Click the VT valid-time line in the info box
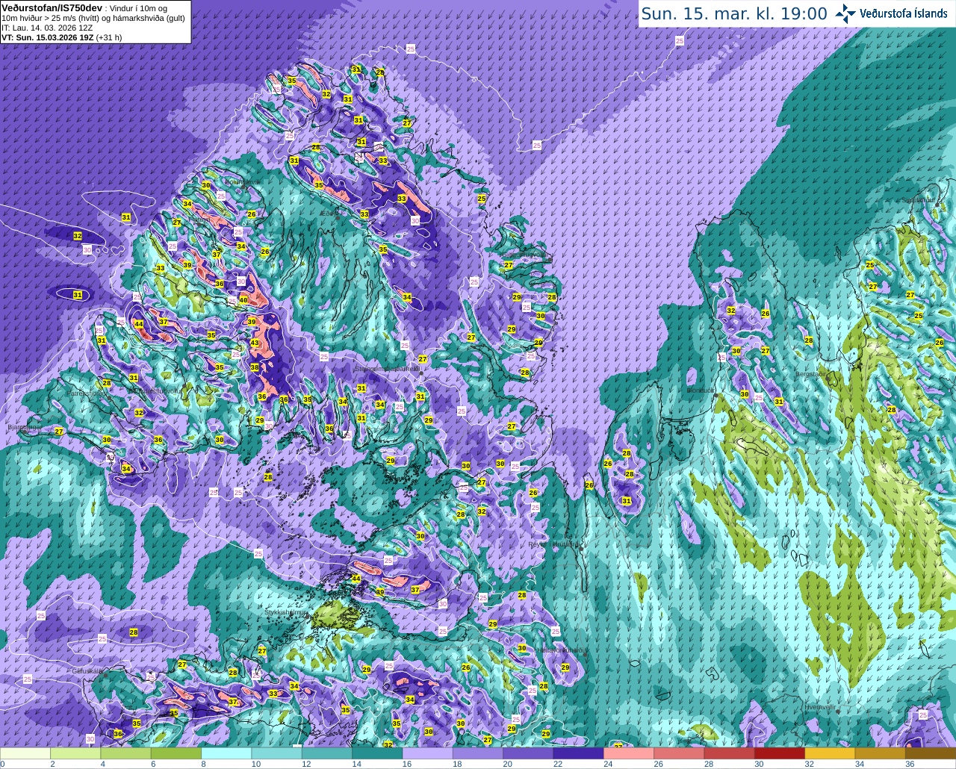Image resolution: width=956 pixels, height=769 pixels. pos(62,37)
